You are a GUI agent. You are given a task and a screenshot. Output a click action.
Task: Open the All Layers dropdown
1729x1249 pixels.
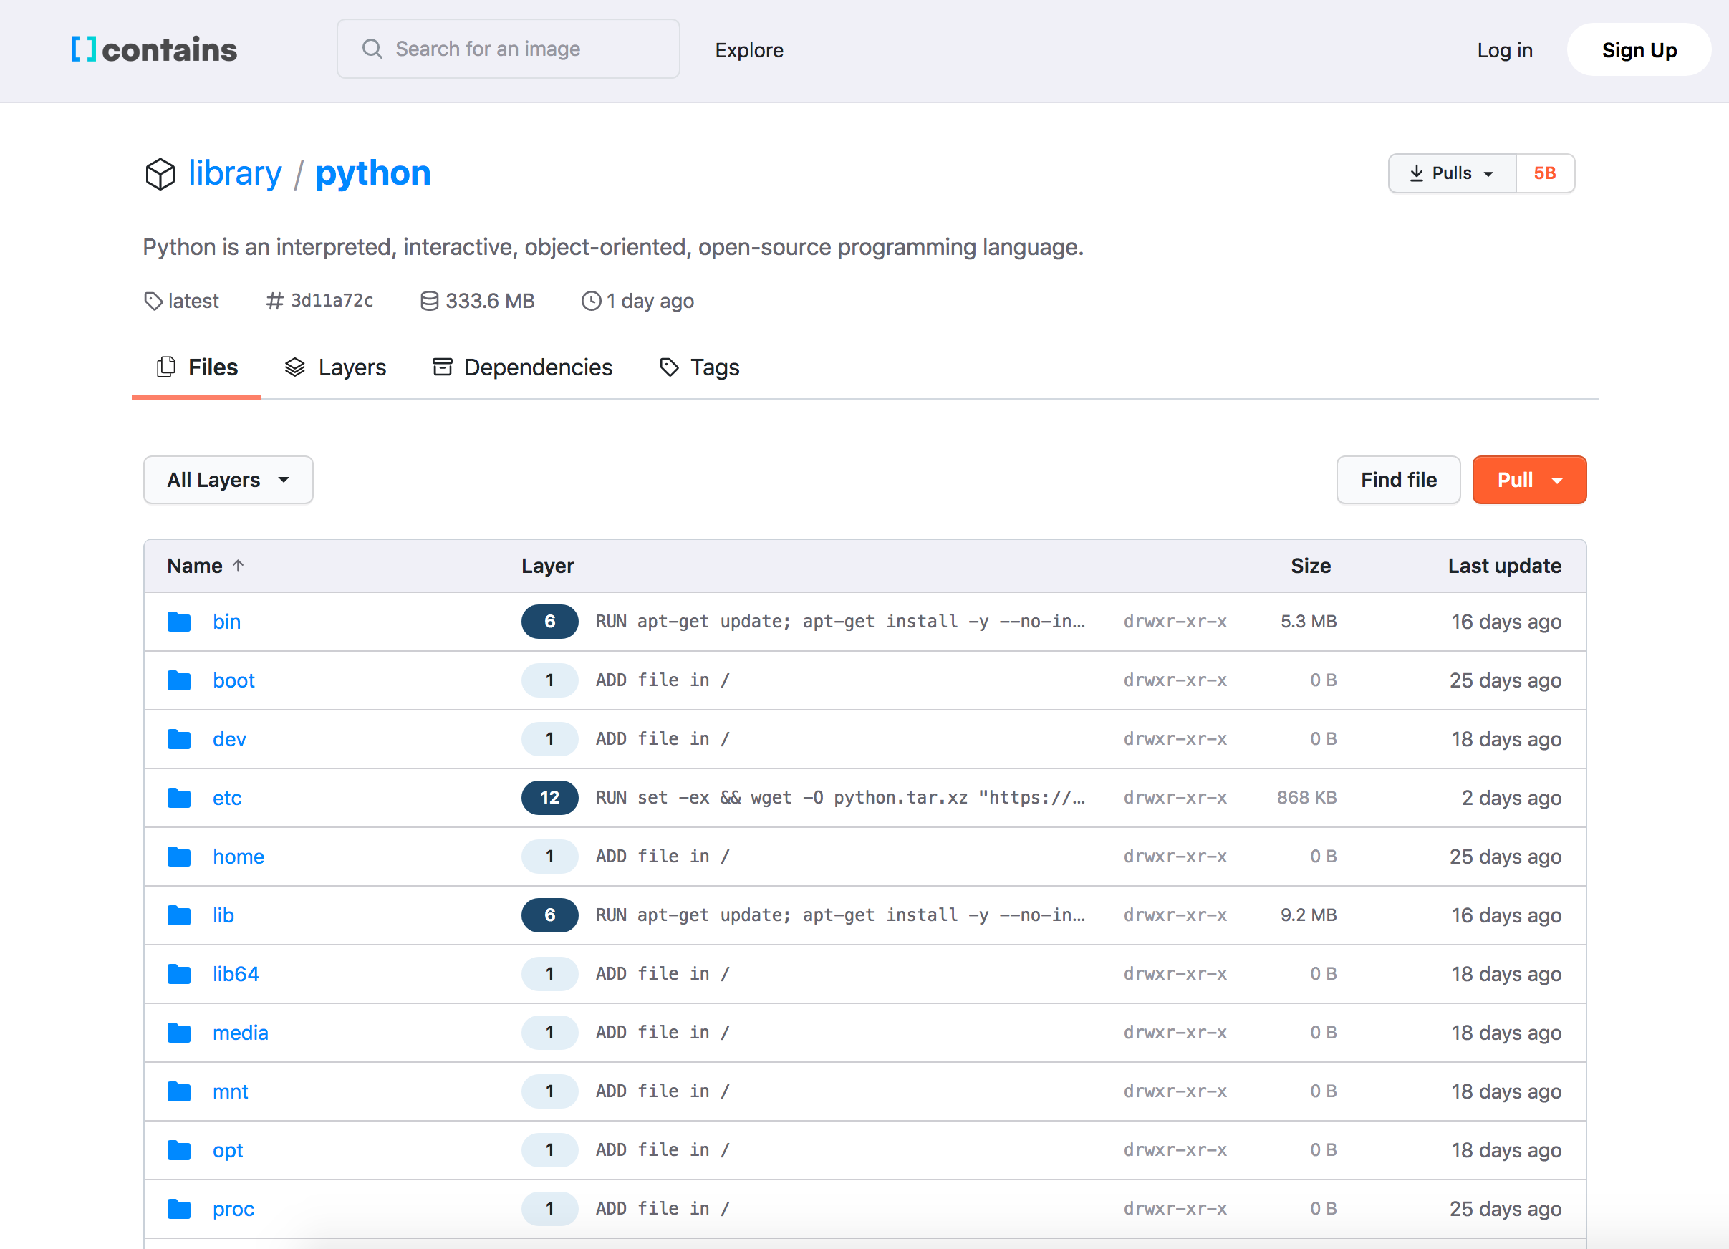[x=228, y=480]
